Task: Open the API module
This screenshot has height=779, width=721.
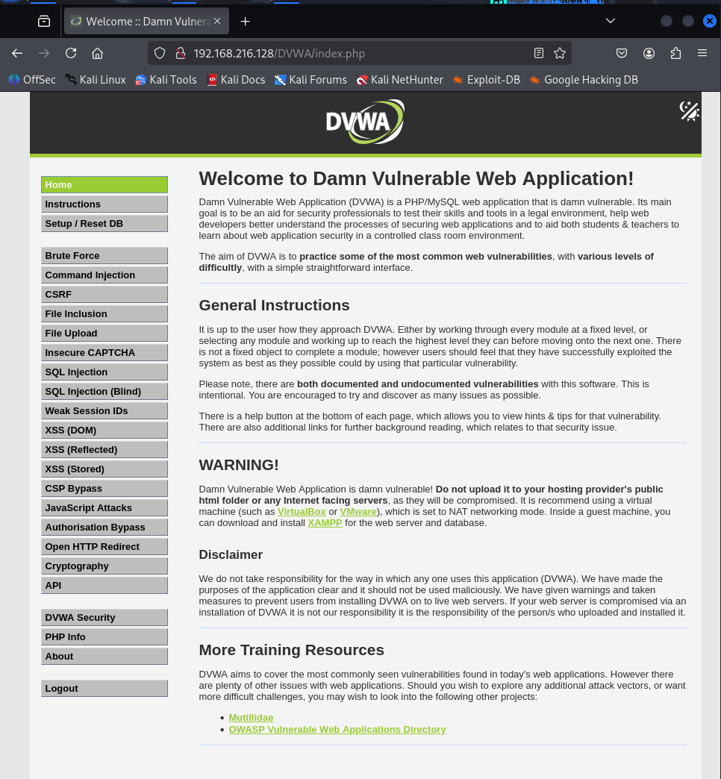Action: tap(104, 585)
